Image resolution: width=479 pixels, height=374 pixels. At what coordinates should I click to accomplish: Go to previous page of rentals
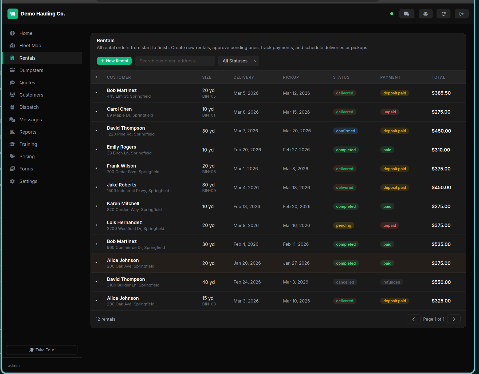[413, 319]
